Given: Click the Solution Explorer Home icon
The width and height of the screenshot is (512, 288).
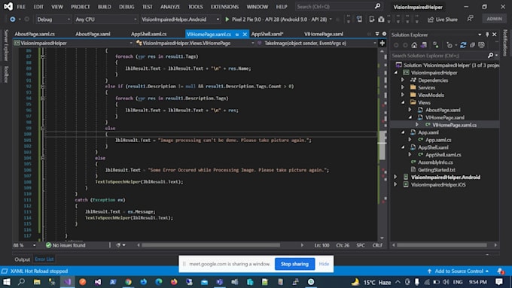Looking at the screenshot, I should [414, 45].
